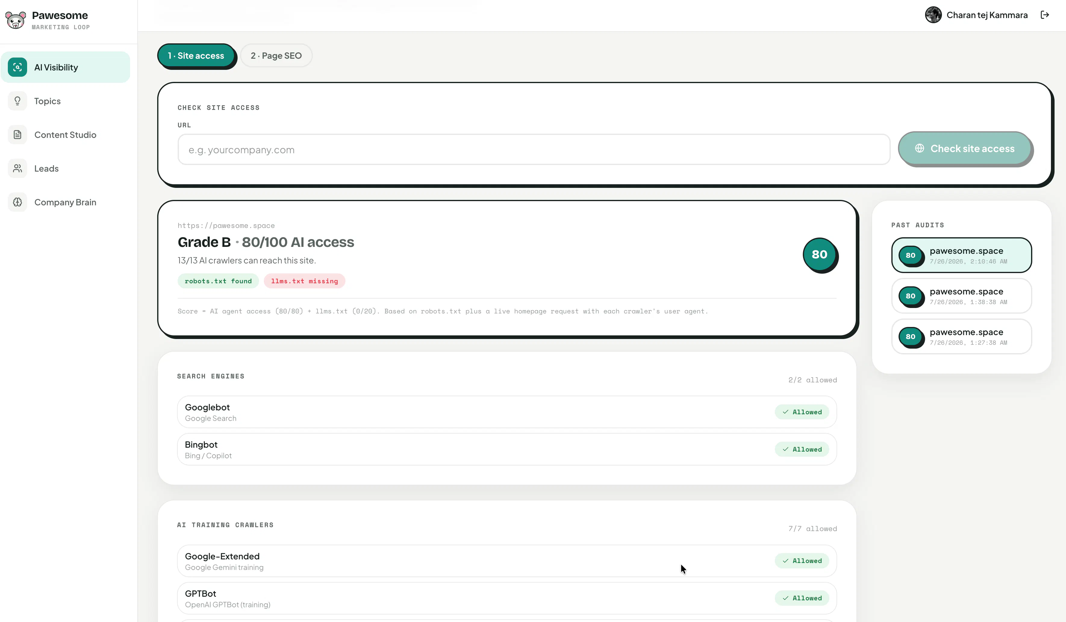Open Company Brain
This screenshot has width=1066, height=622.
(x=66, y=202)
